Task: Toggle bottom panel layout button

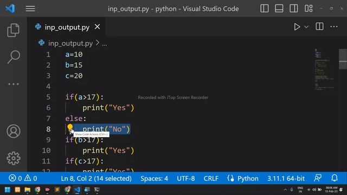Action: coord(279,9)
